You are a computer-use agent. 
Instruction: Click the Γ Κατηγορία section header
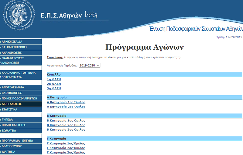pos(145,139)
